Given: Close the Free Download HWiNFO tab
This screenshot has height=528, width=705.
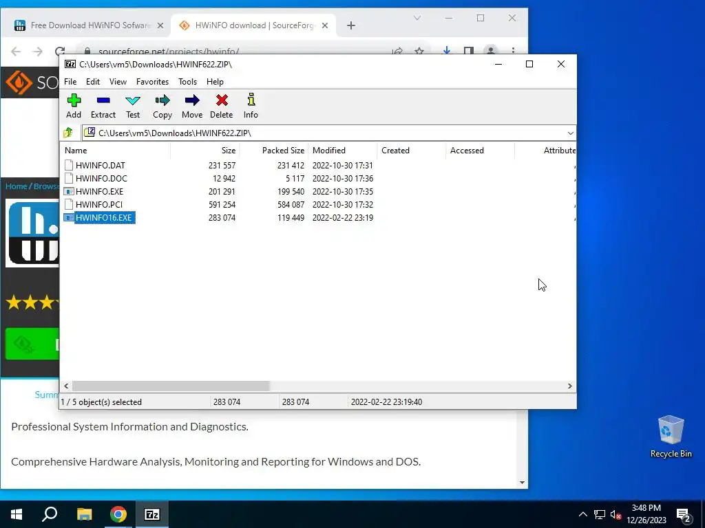Looking at the screenshot, I should coord(160,25).
